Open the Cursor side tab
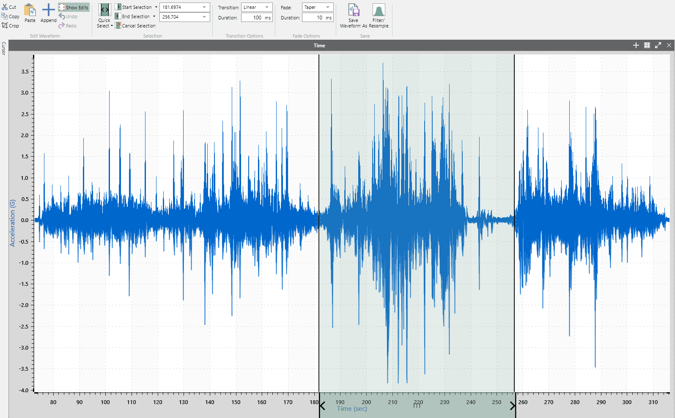675x418 pixels. coord(3,49)
